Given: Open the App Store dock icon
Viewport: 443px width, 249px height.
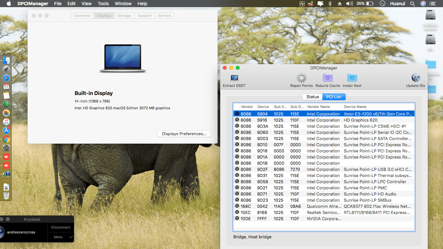Looking at the screenshot, I should [6, 130].
